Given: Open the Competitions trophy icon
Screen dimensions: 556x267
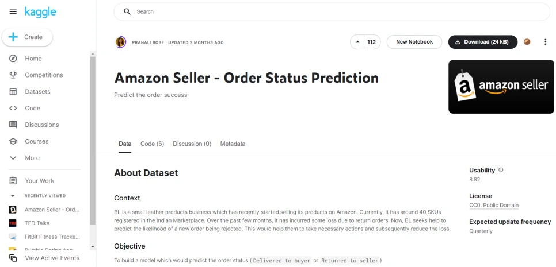Looking at the screenshot, I should 13,75.
